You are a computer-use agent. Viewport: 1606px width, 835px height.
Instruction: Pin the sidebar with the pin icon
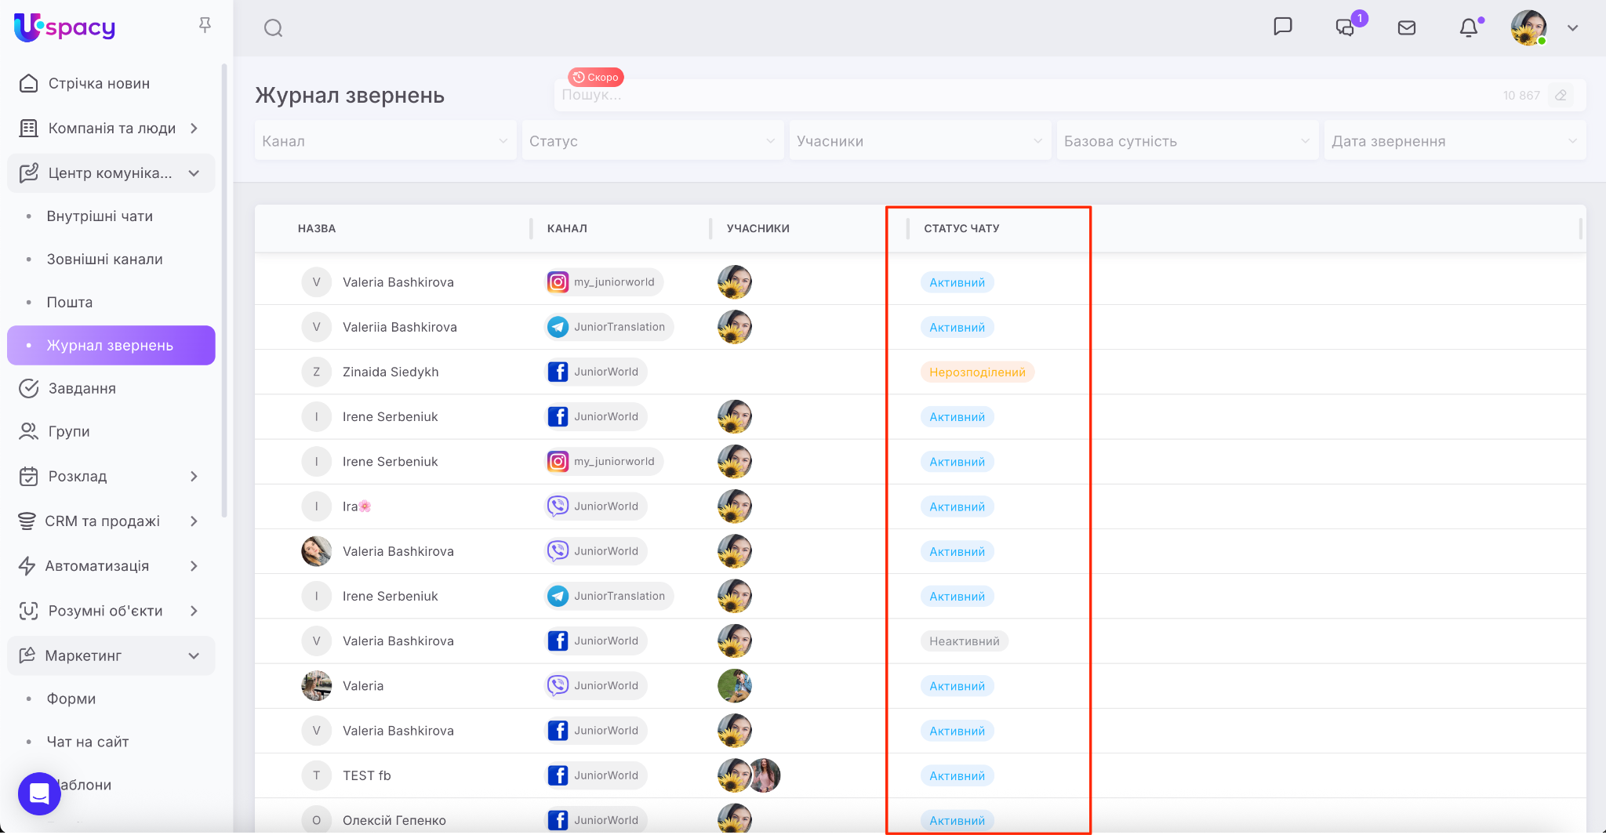pos(205,26)
